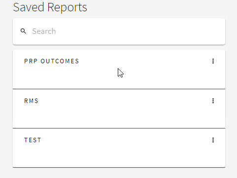The image size is (237, 178).
Task: Open the RMS saved report
Action: [31, 101]
